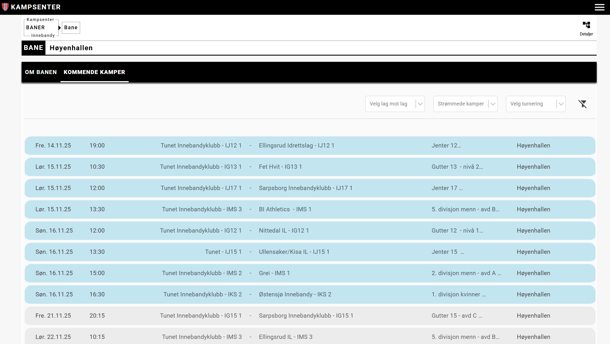Open the hamburger menu icon
The height and width of the screenshot is (344, 610).
pyautogui.click(x=599, y=7)
